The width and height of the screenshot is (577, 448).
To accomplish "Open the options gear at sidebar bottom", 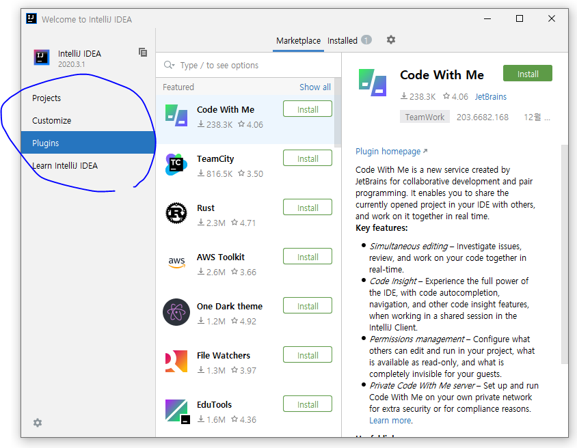I will click(x=38, y=423).
